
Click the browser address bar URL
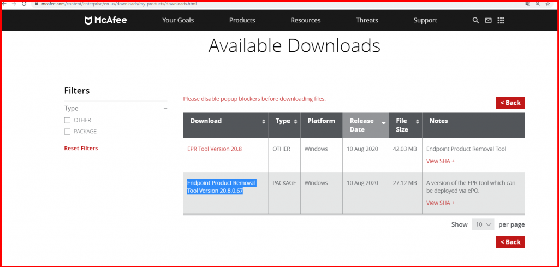119,4
